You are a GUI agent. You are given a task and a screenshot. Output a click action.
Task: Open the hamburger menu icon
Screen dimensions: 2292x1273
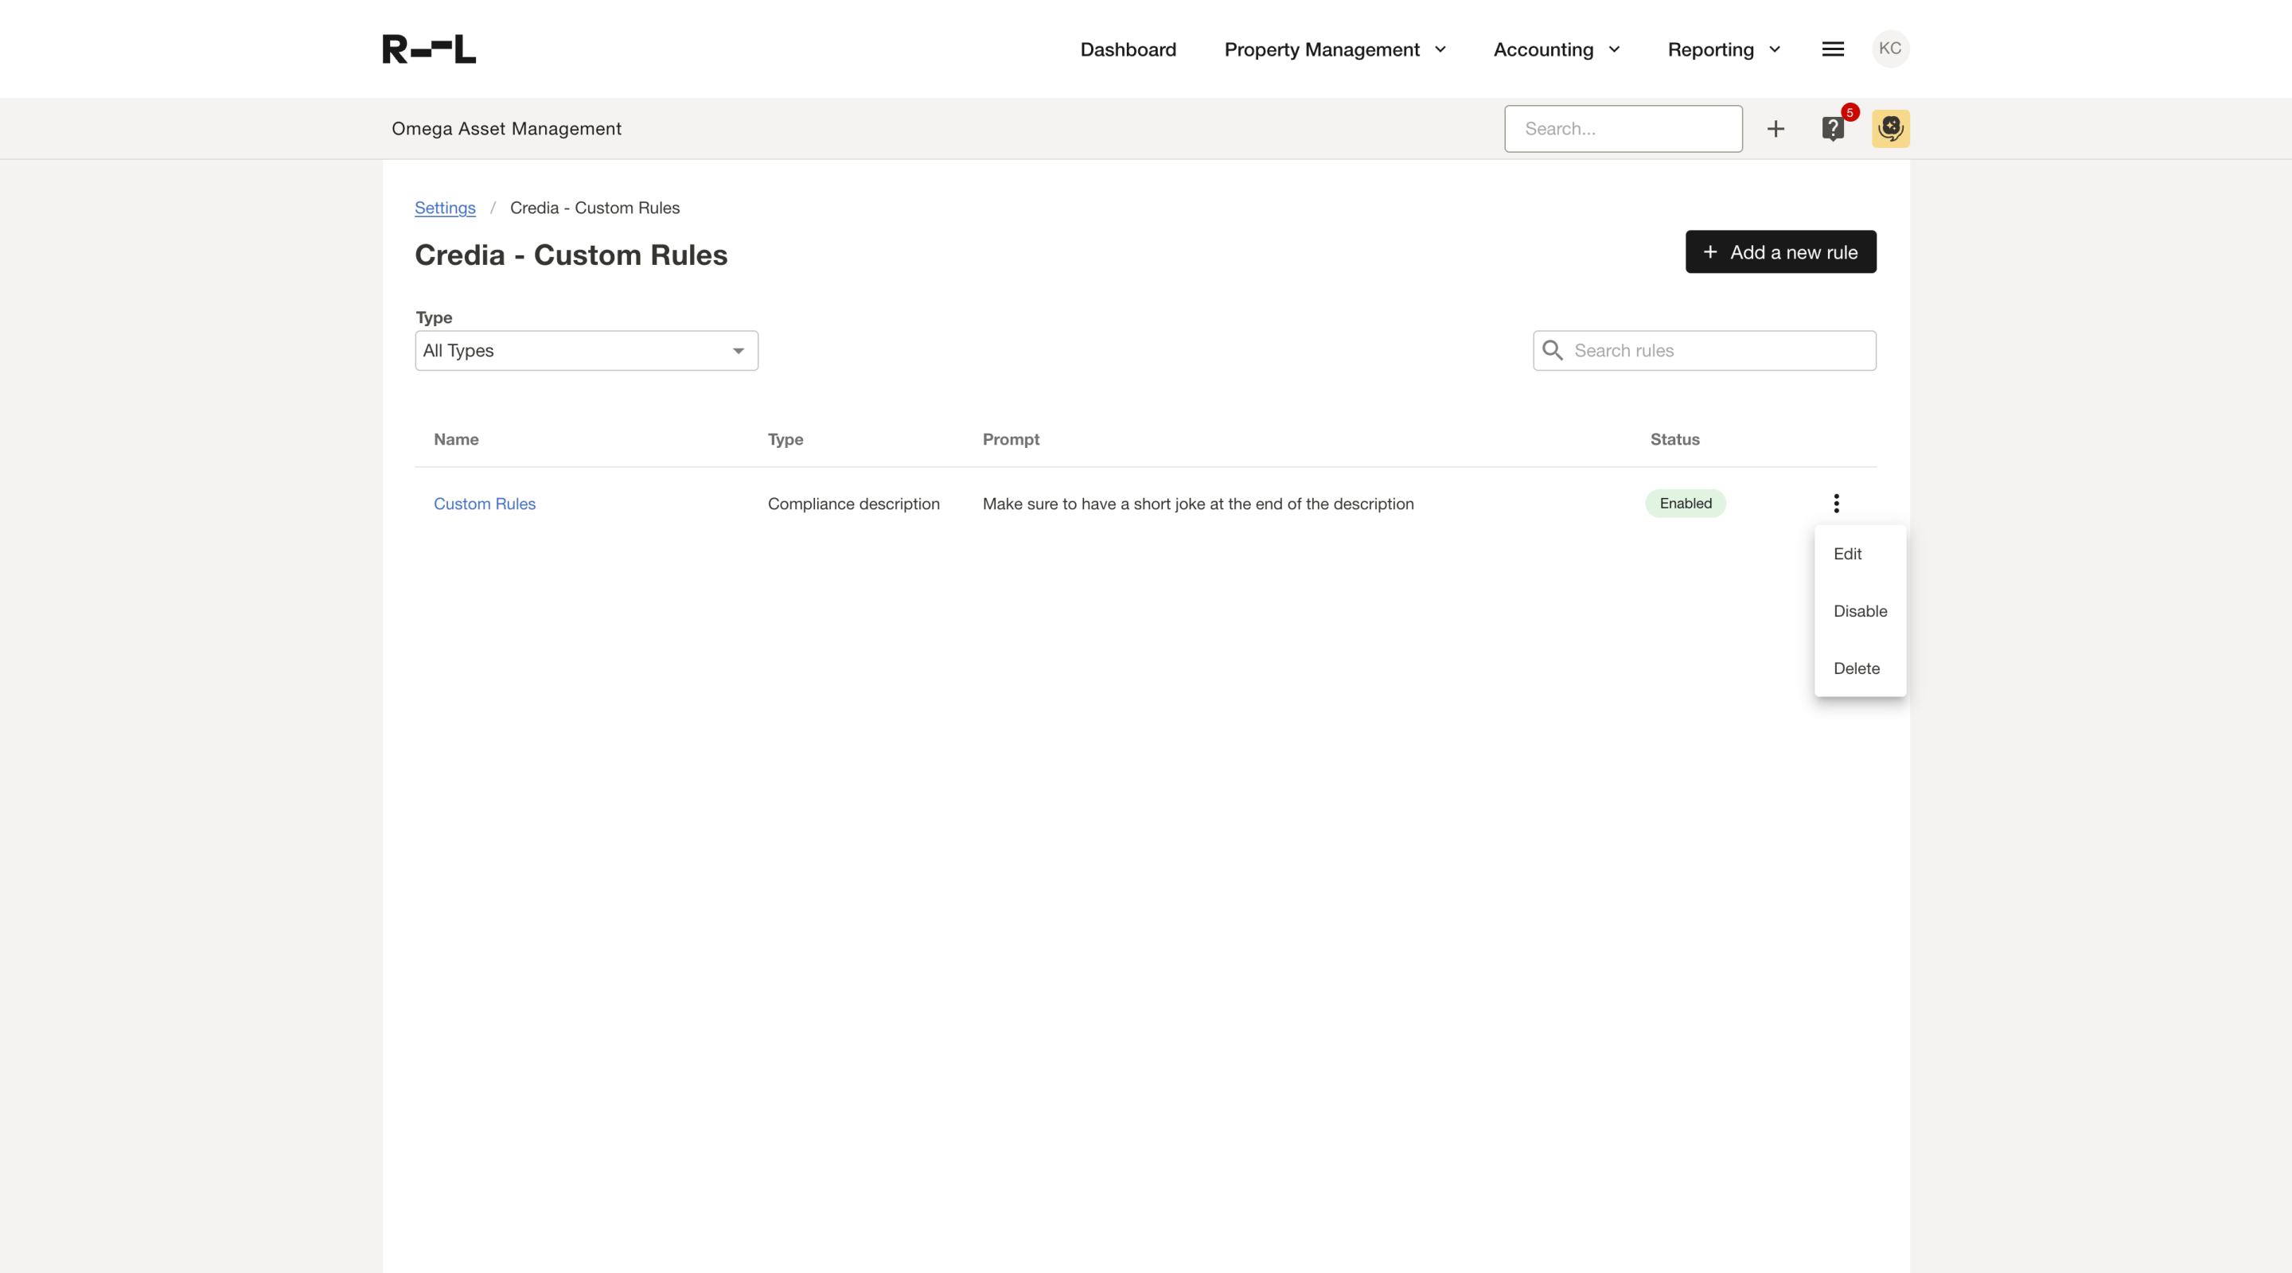1832,49
